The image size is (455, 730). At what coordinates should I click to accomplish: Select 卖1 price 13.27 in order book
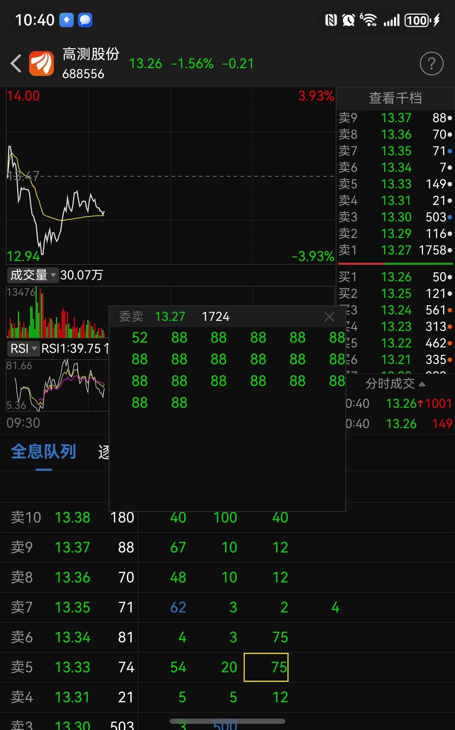396,250
